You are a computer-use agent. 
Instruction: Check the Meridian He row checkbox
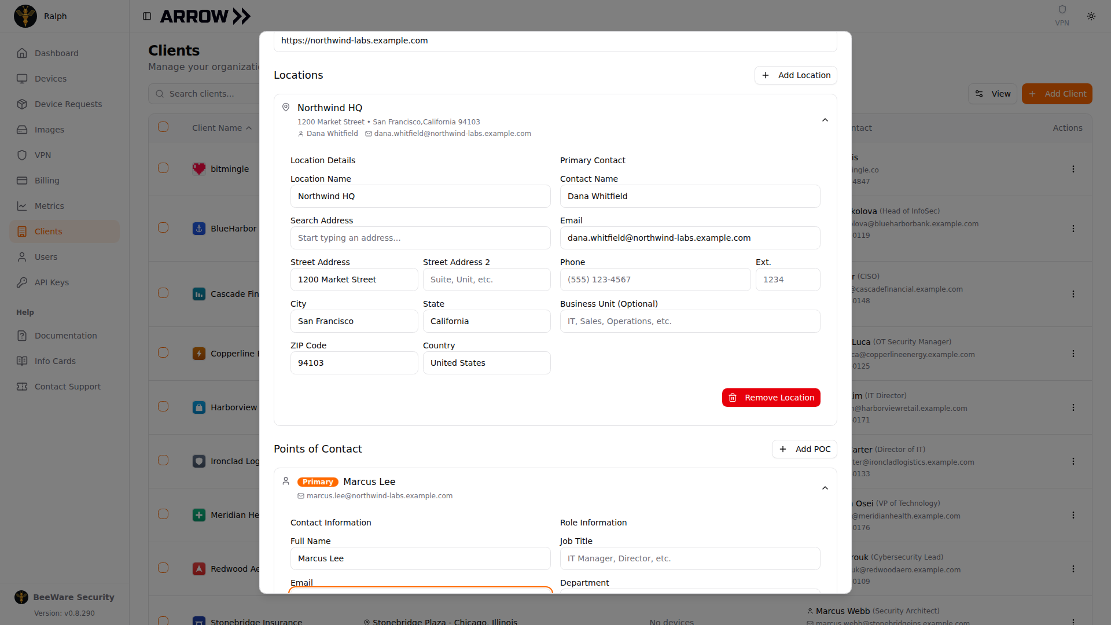(x=163, y=514)
